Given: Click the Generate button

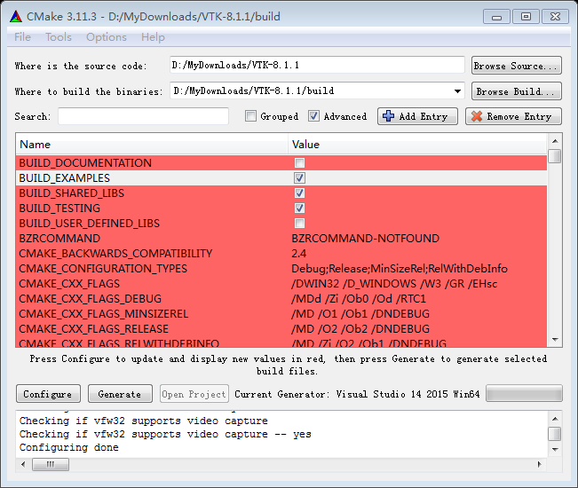Looking at the screenshot, I should [x=120, y=394].
